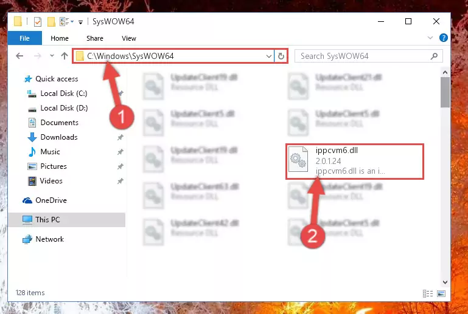This screenshot has width=468, height=314.
Task: Click the Downloads blue arrow icon
Action: coord(32,137)
